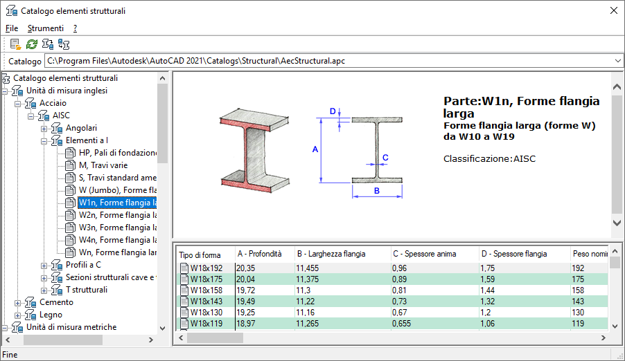Click the Peso nominale column header
Screen dimensions: 625x361
click(x=589, y=254)
